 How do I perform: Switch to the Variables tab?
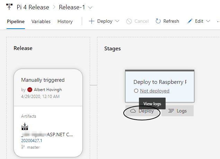[41, 21]
